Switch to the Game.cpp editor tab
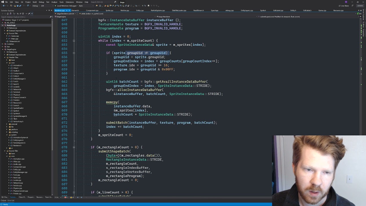 (322, 11)
